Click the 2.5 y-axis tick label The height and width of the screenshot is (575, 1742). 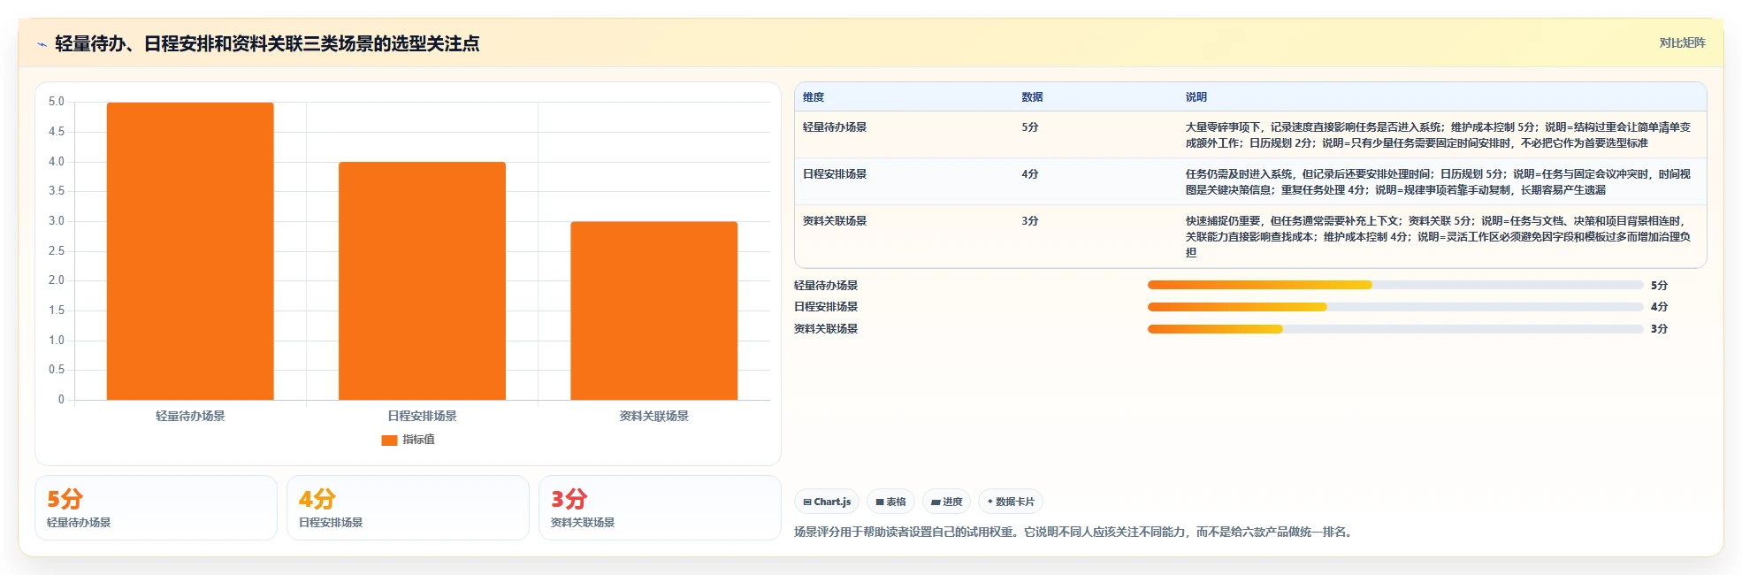(x=57, y=251)
